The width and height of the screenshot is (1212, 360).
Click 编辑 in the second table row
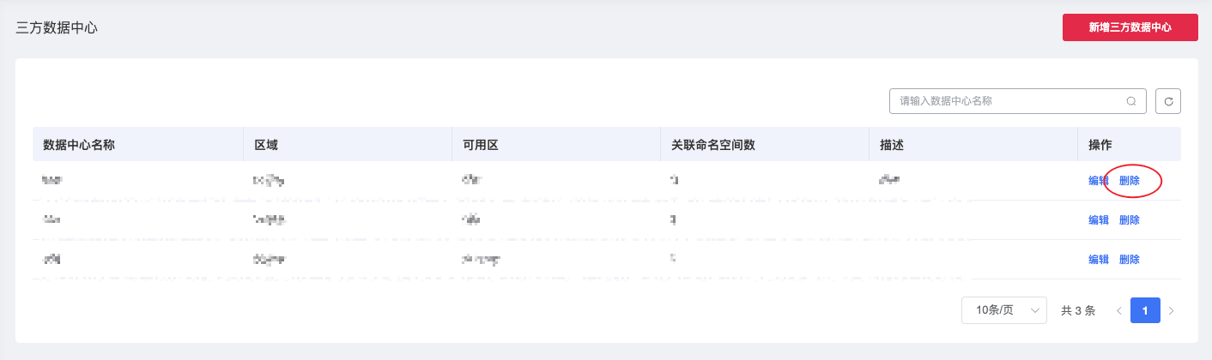1099,220
